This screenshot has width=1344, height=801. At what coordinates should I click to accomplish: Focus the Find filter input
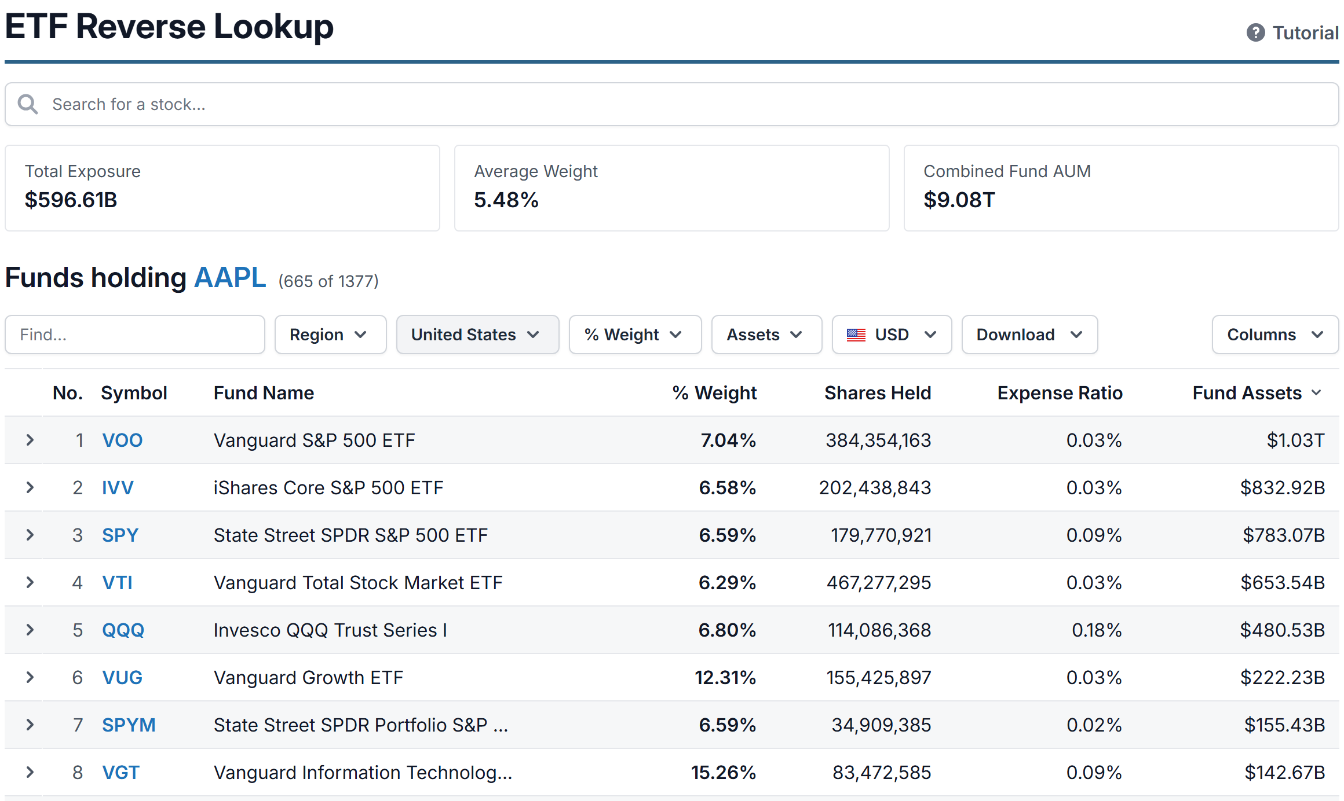135,335
